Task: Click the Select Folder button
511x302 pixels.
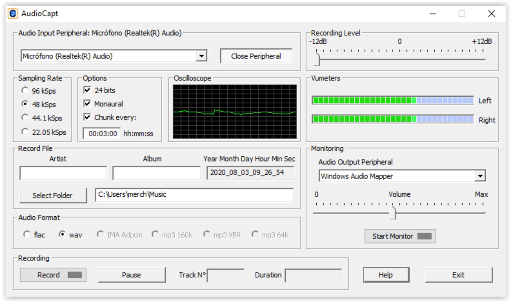Action: 53,196
